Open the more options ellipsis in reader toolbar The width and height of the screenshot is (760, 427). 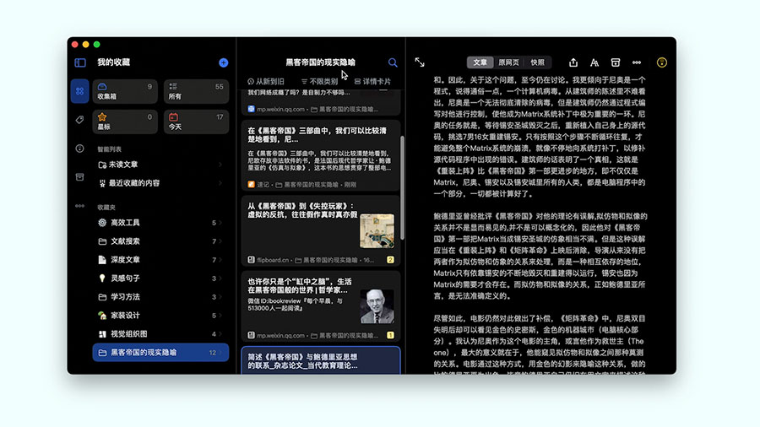(637, 62)
